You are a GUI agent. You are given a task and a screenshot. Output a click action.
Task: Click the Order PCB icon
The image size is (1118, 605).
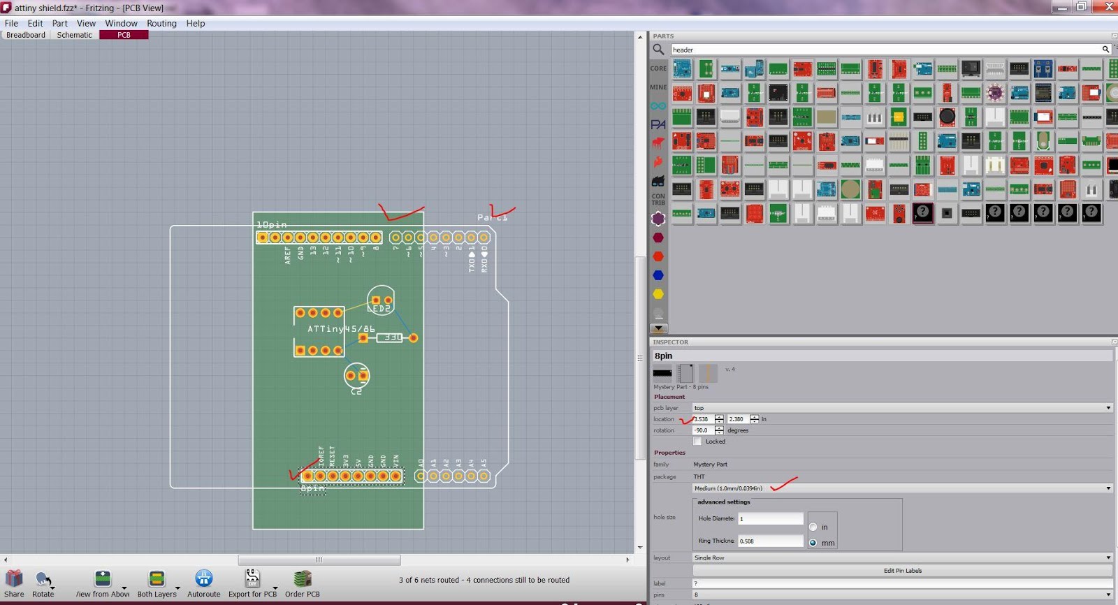pyautogui.click(x=303, y=578)
